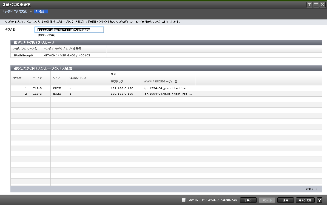Click the disabled 次へ next button
This screenshot has width=327, height=205.
coord(267,200)
